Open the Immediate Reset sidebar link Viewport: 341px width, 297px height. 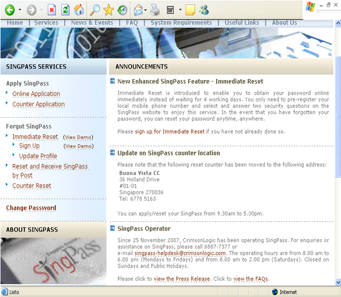pyautogui.click(x=35, y=137)
